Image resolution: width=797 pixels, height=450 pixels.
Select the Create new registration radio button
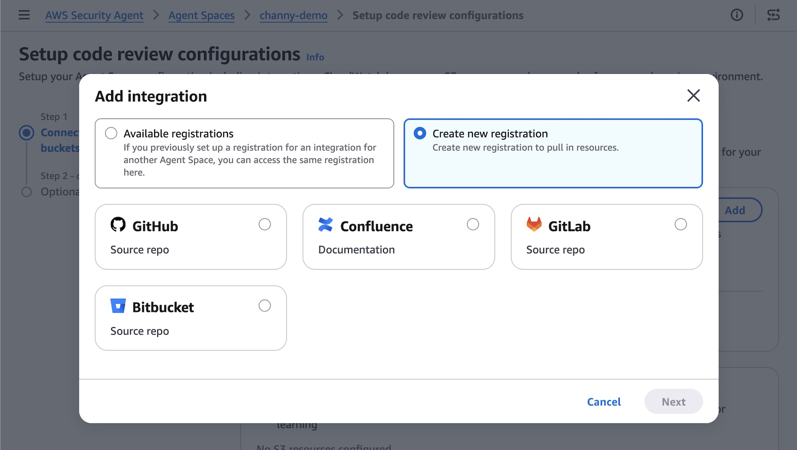tap(420, 133)
